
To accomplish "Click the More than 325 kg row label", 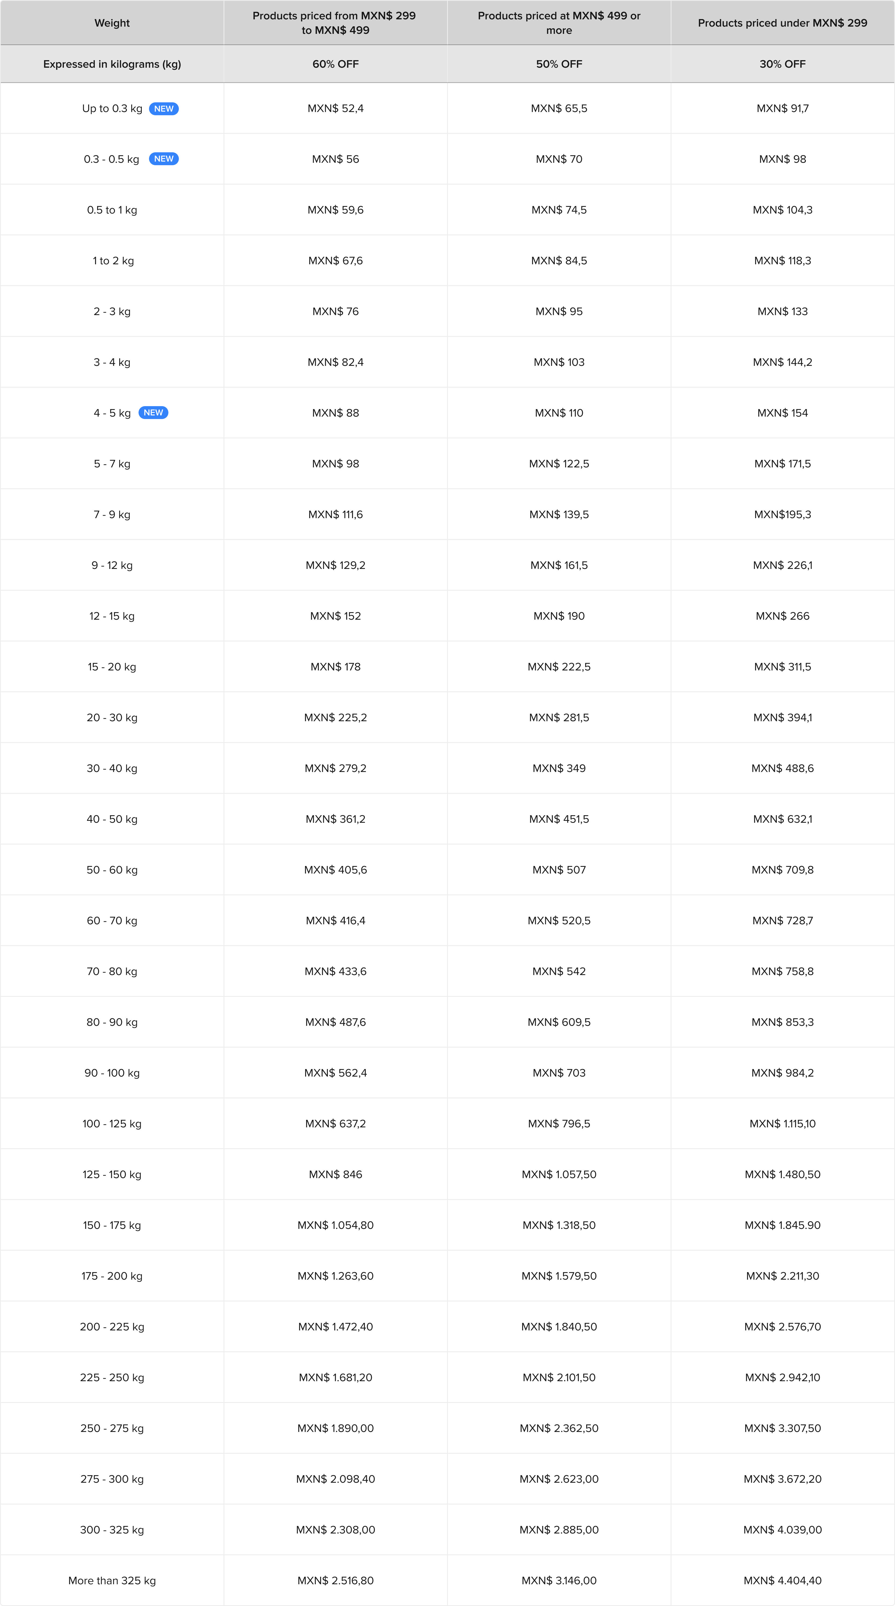I will point(112,1580).
